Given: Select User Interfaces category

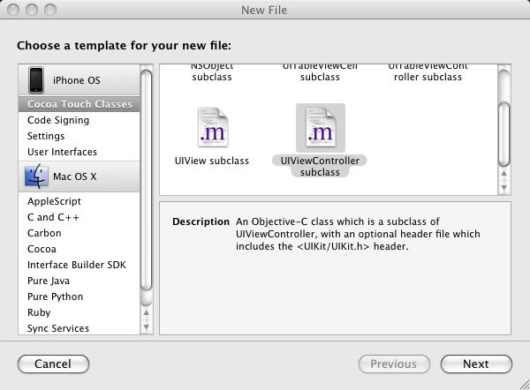Looking at the screenshot, I should pyautogui.click(x=79, y=152).
